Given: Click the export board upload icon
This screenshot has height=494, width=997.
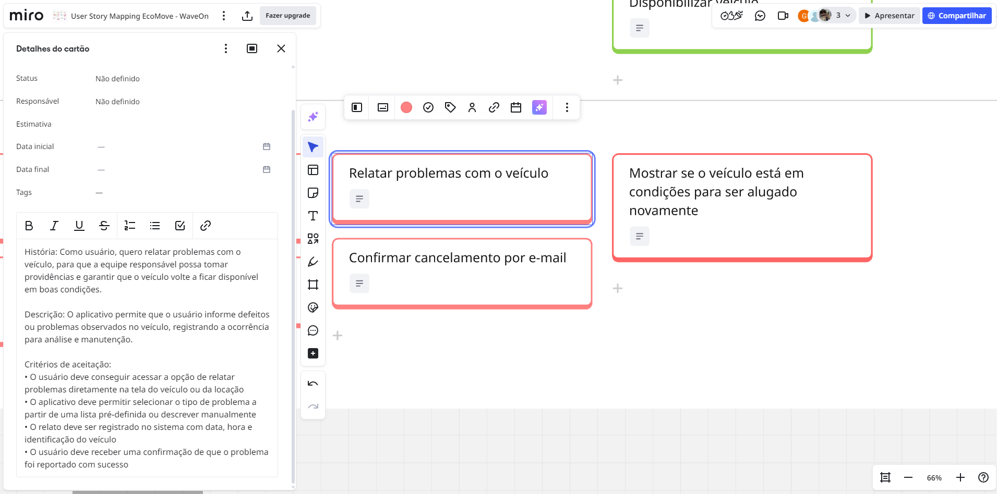Looking at the screenshot, I should click(x=247, y=16).
